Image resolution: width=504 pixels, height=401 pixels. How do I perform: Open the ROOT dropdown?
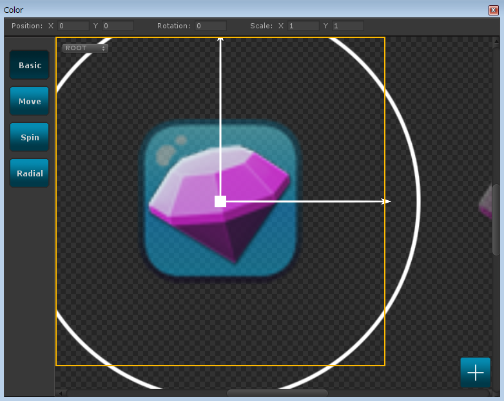point(85,48)
